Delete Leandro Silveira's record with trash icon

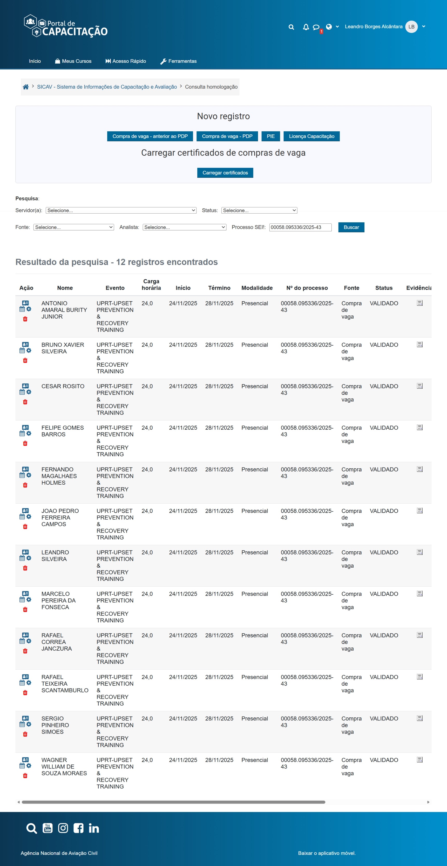point(25,568)
